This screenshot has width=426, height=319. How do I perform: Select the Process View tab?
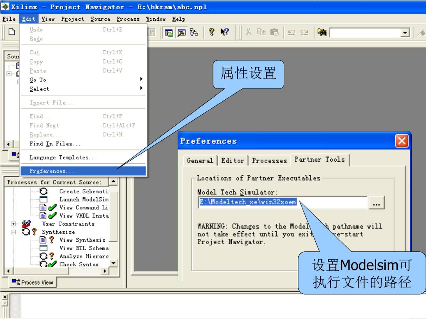coord(32,282)
